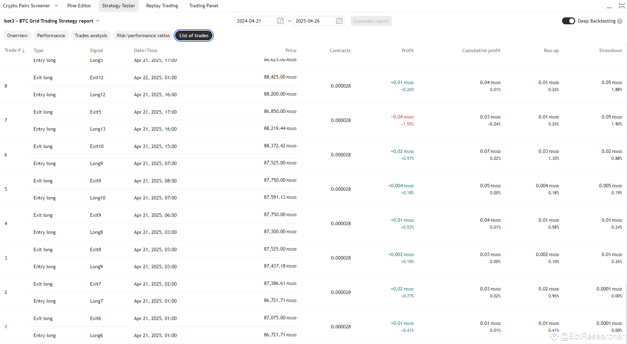Select trade number 8 cell

(6, 86)
